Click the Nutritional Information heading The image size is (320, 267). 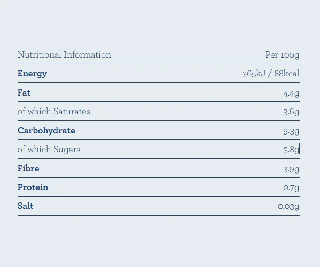tap(64, 54)
